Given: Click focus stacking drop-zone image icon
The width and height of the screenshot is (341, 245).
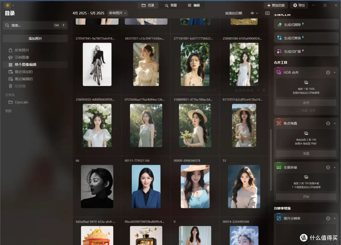Looking at the screenshot, I should [x=306, y=133].
